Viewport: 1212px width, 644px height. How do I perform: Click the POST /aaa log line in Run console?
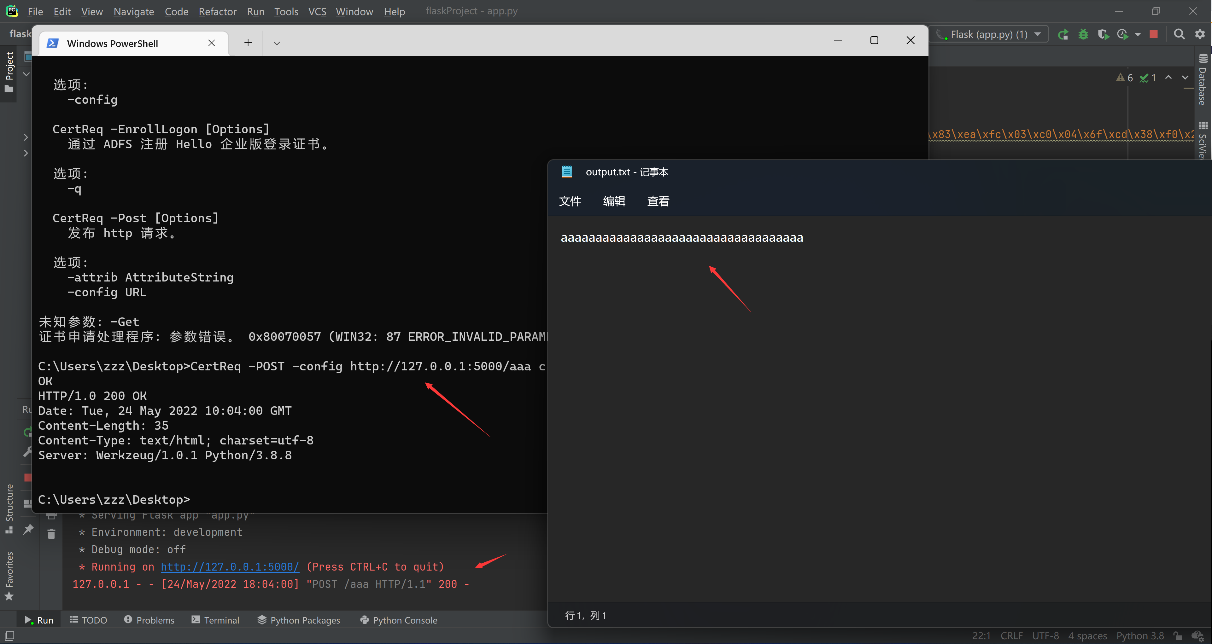click(x=271, y=584)
